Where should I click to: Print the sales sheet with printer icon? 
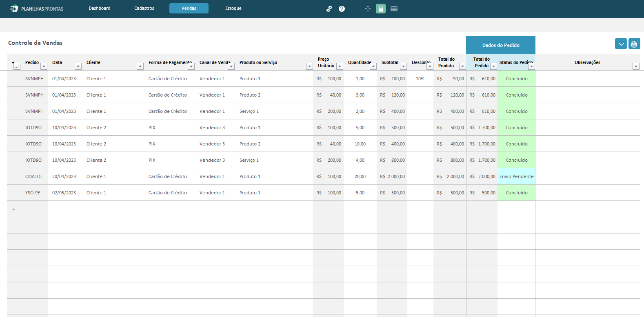(634, 44)
